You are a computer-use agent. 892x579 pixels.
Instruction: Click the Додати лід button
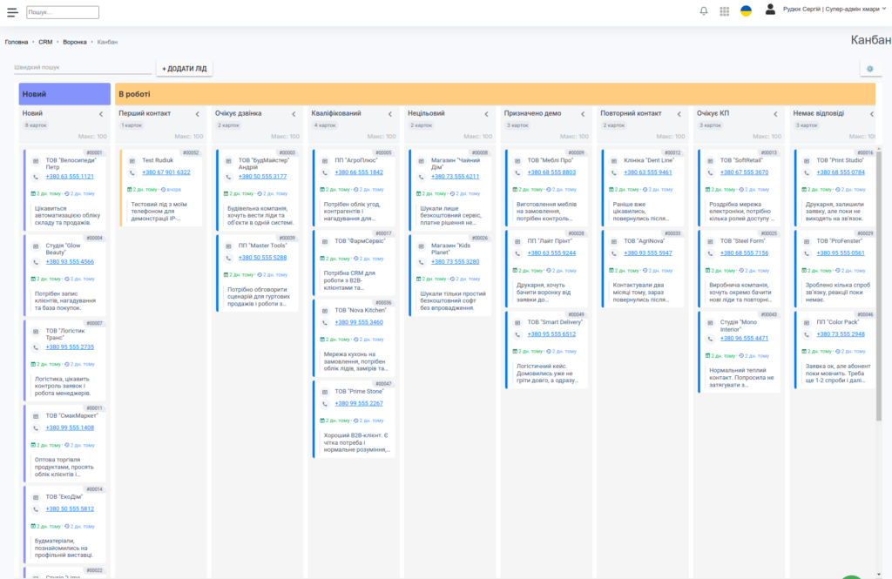pyautogui.click(x=184, y=69)
